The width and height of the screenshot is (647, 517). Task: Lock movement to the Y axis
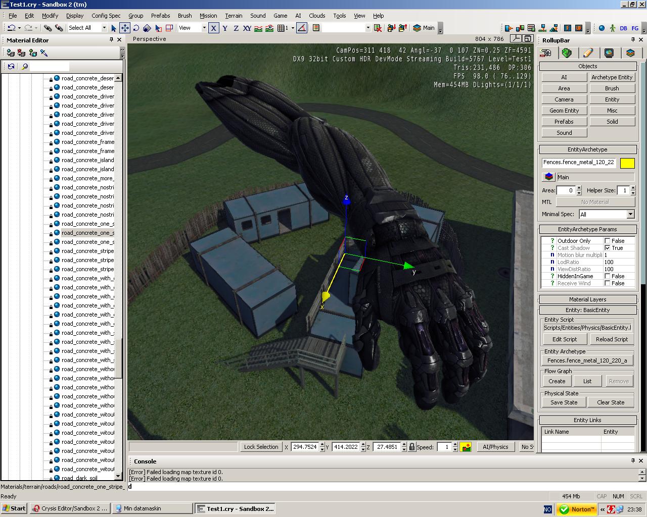click(x=225, y=28)
